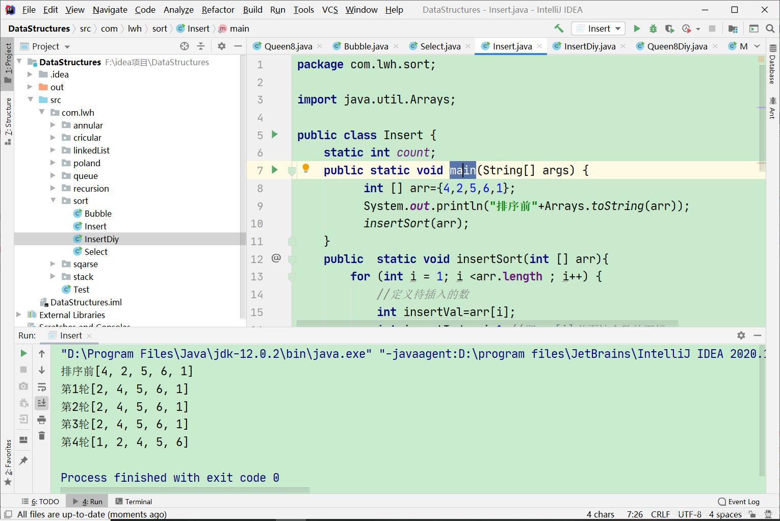
Task: Open the Database side tool window
Action: click(772, 64)
